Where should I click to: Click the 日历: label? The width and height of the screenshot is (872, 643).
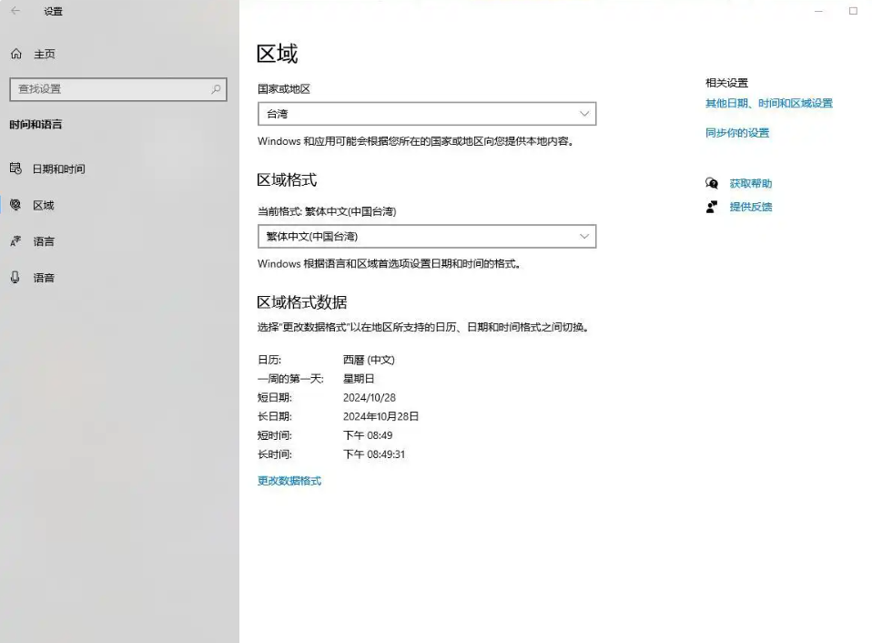click(x=269, y=360)
